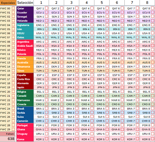Select the Dinamarca team cell

(25, 67)
